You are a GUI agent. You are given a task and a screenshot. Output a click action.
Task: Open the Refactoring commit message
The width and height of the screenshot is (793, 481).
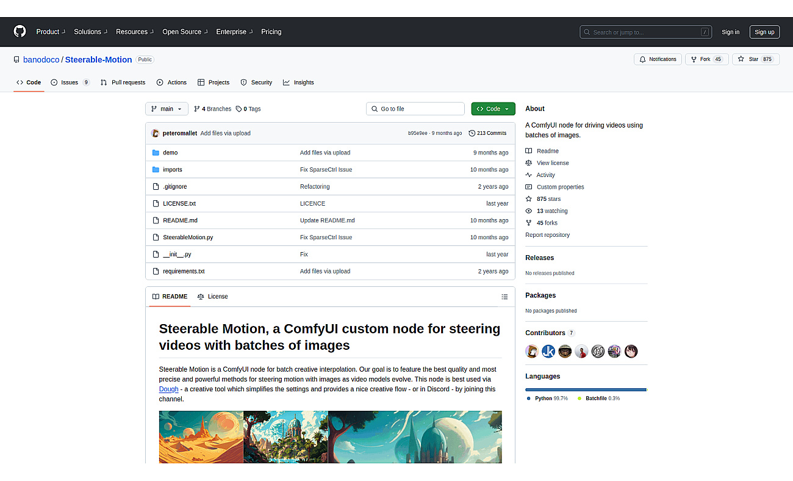[315, 187]
